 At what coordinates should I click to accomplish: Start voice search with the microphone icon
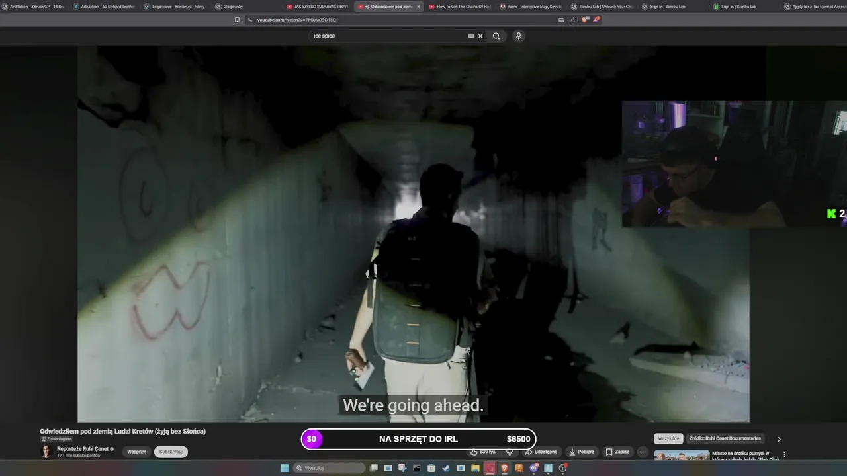pyautogui.click(x=519, y=36)
